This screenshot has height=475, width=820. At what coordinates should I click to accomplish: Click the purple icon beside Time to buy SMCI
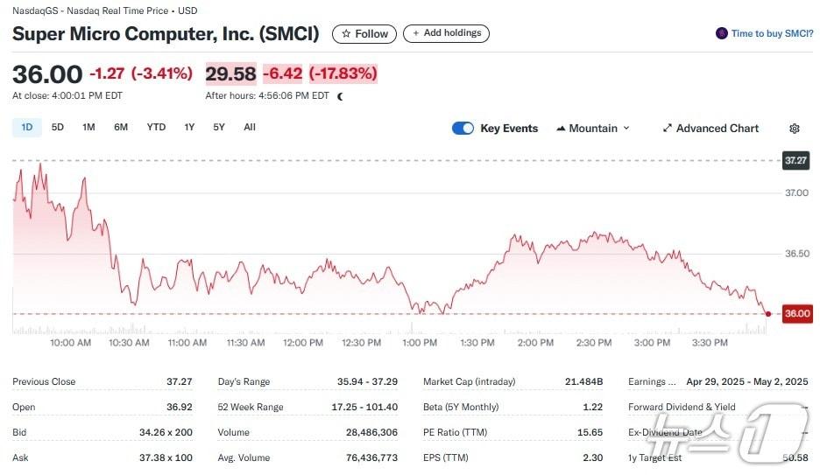(722, 33)
